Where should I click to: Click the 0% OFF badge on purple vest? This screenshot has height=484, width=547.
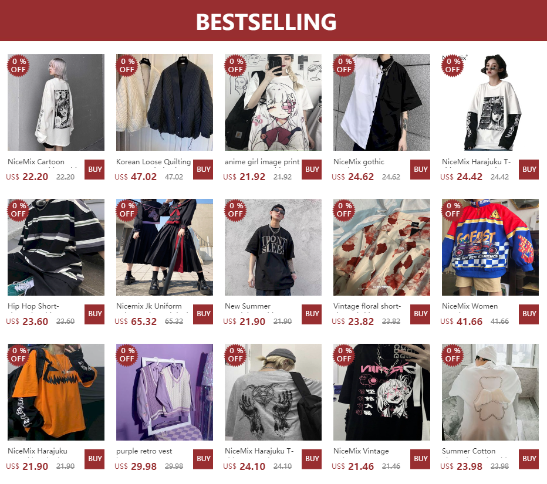point(127,355)
